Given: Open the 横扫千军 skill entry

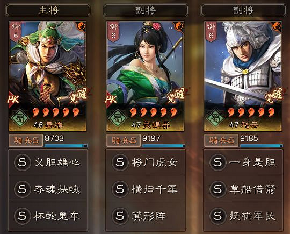Looking at the screenshot, I should pos(146,189).
